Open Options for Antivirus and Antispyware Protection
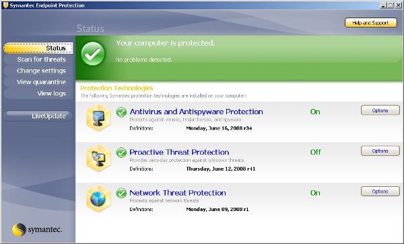404x244 pixels. tap(380, 110)
